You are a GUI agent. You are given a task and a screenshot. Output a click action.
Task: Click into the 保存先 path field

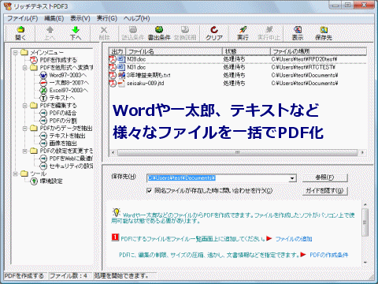(x=217, y=178)
